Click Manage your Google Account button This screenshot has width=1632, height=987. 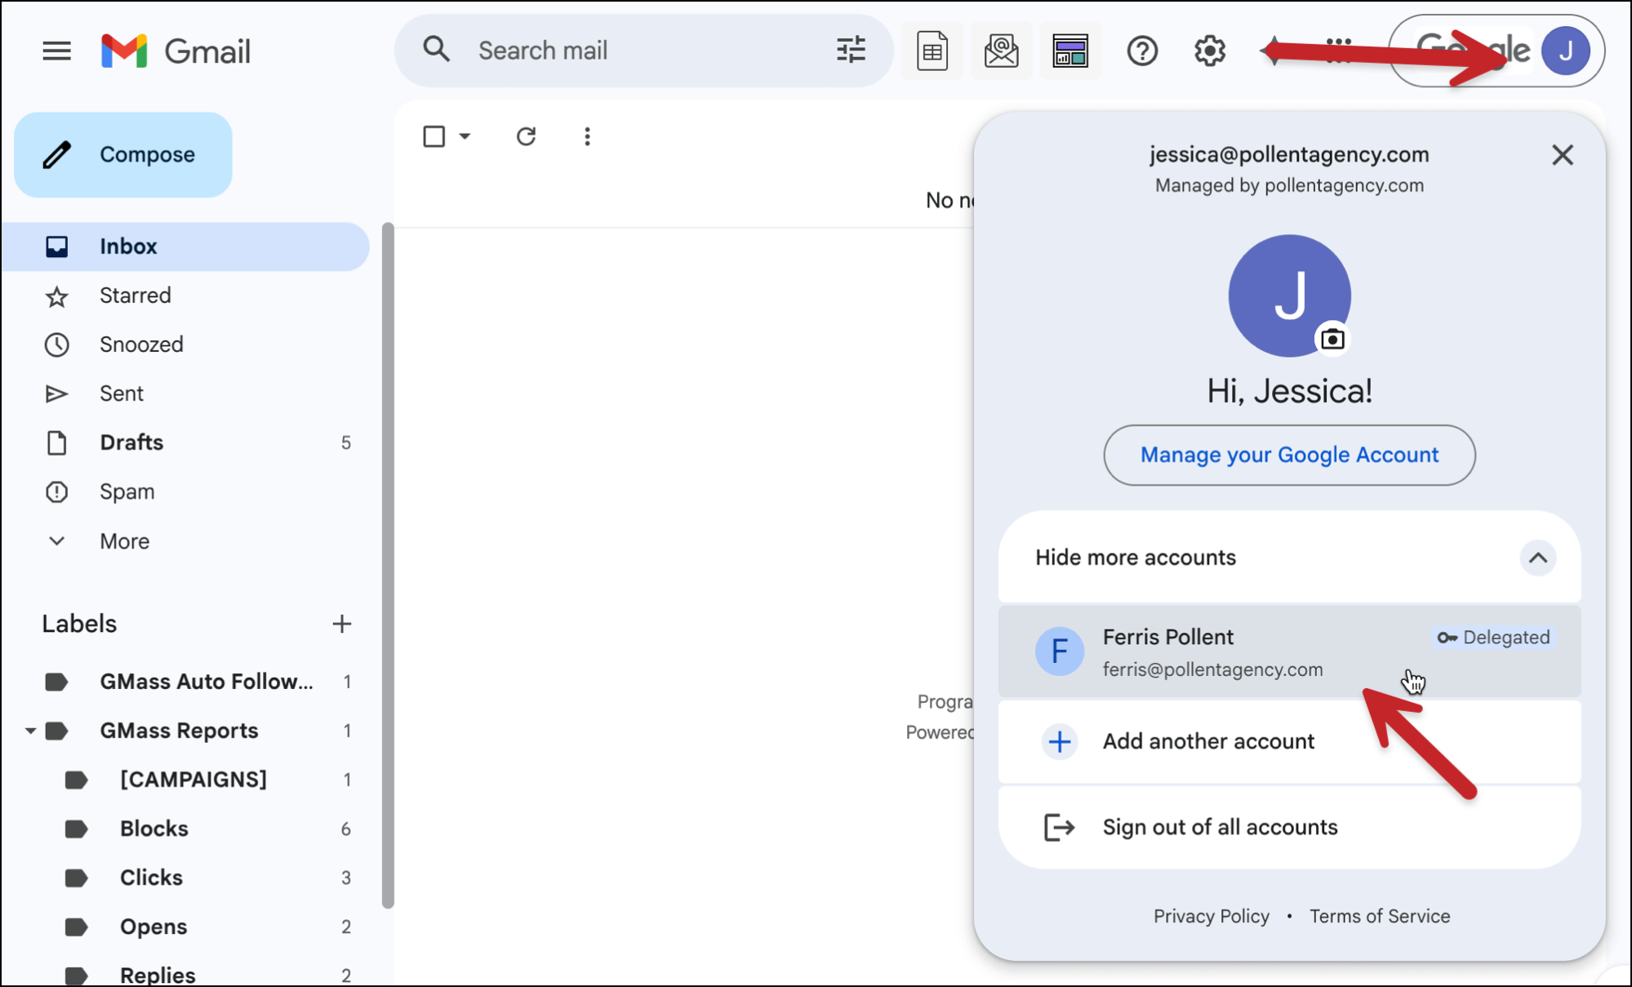coord(1289,456)
